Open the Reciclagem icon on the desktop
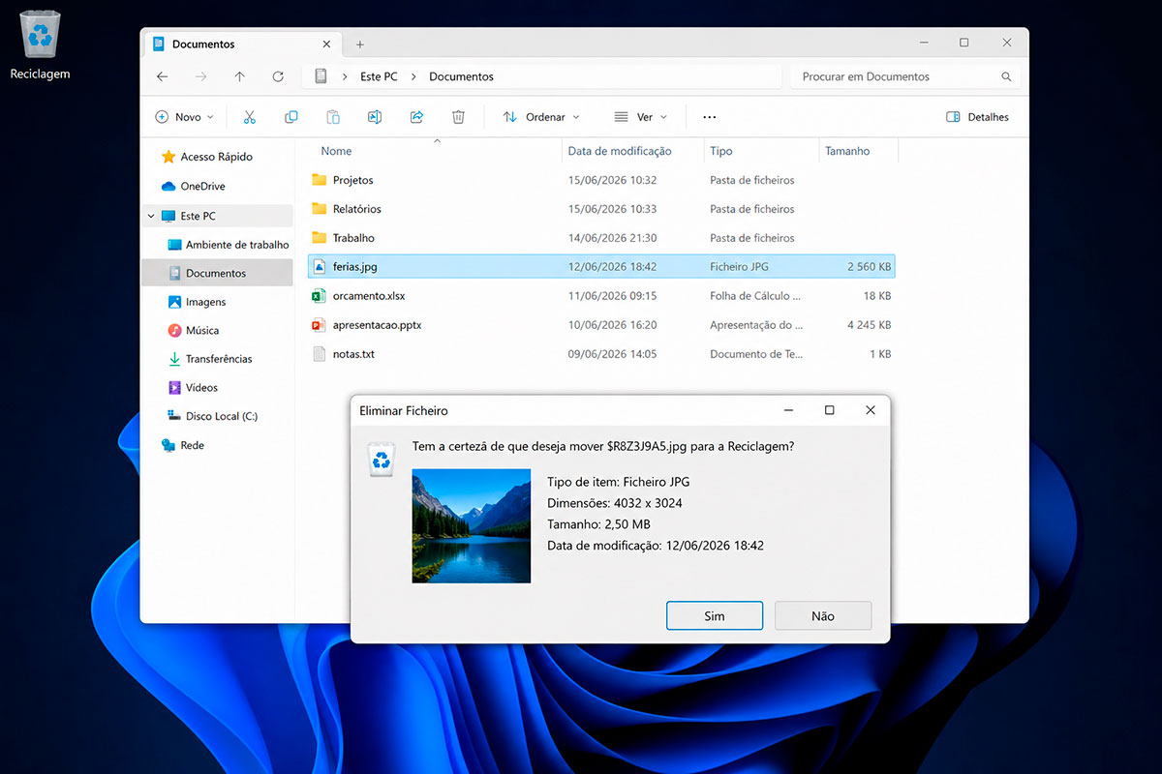Viewport: 1162px width, 774px height. point(40,45)
